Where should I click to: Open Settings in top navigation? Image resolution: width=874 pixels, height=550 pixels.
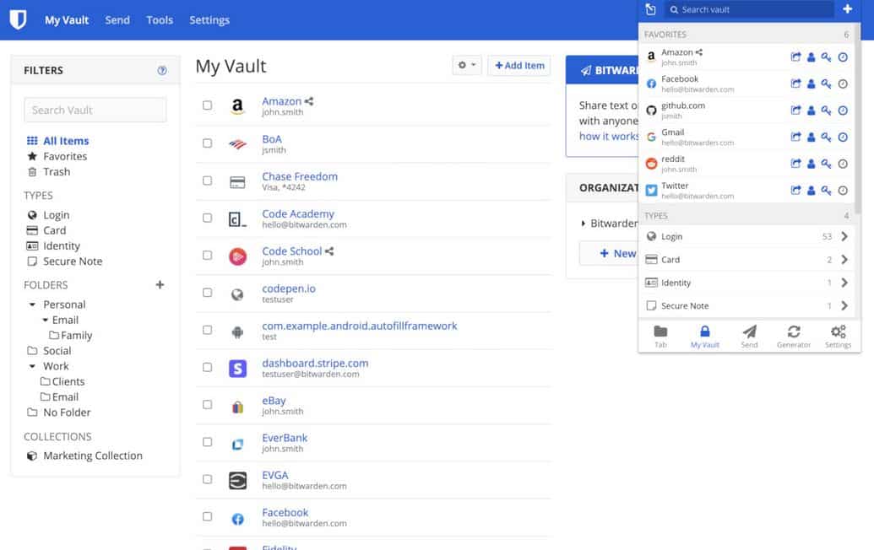[x=209, y=20]
